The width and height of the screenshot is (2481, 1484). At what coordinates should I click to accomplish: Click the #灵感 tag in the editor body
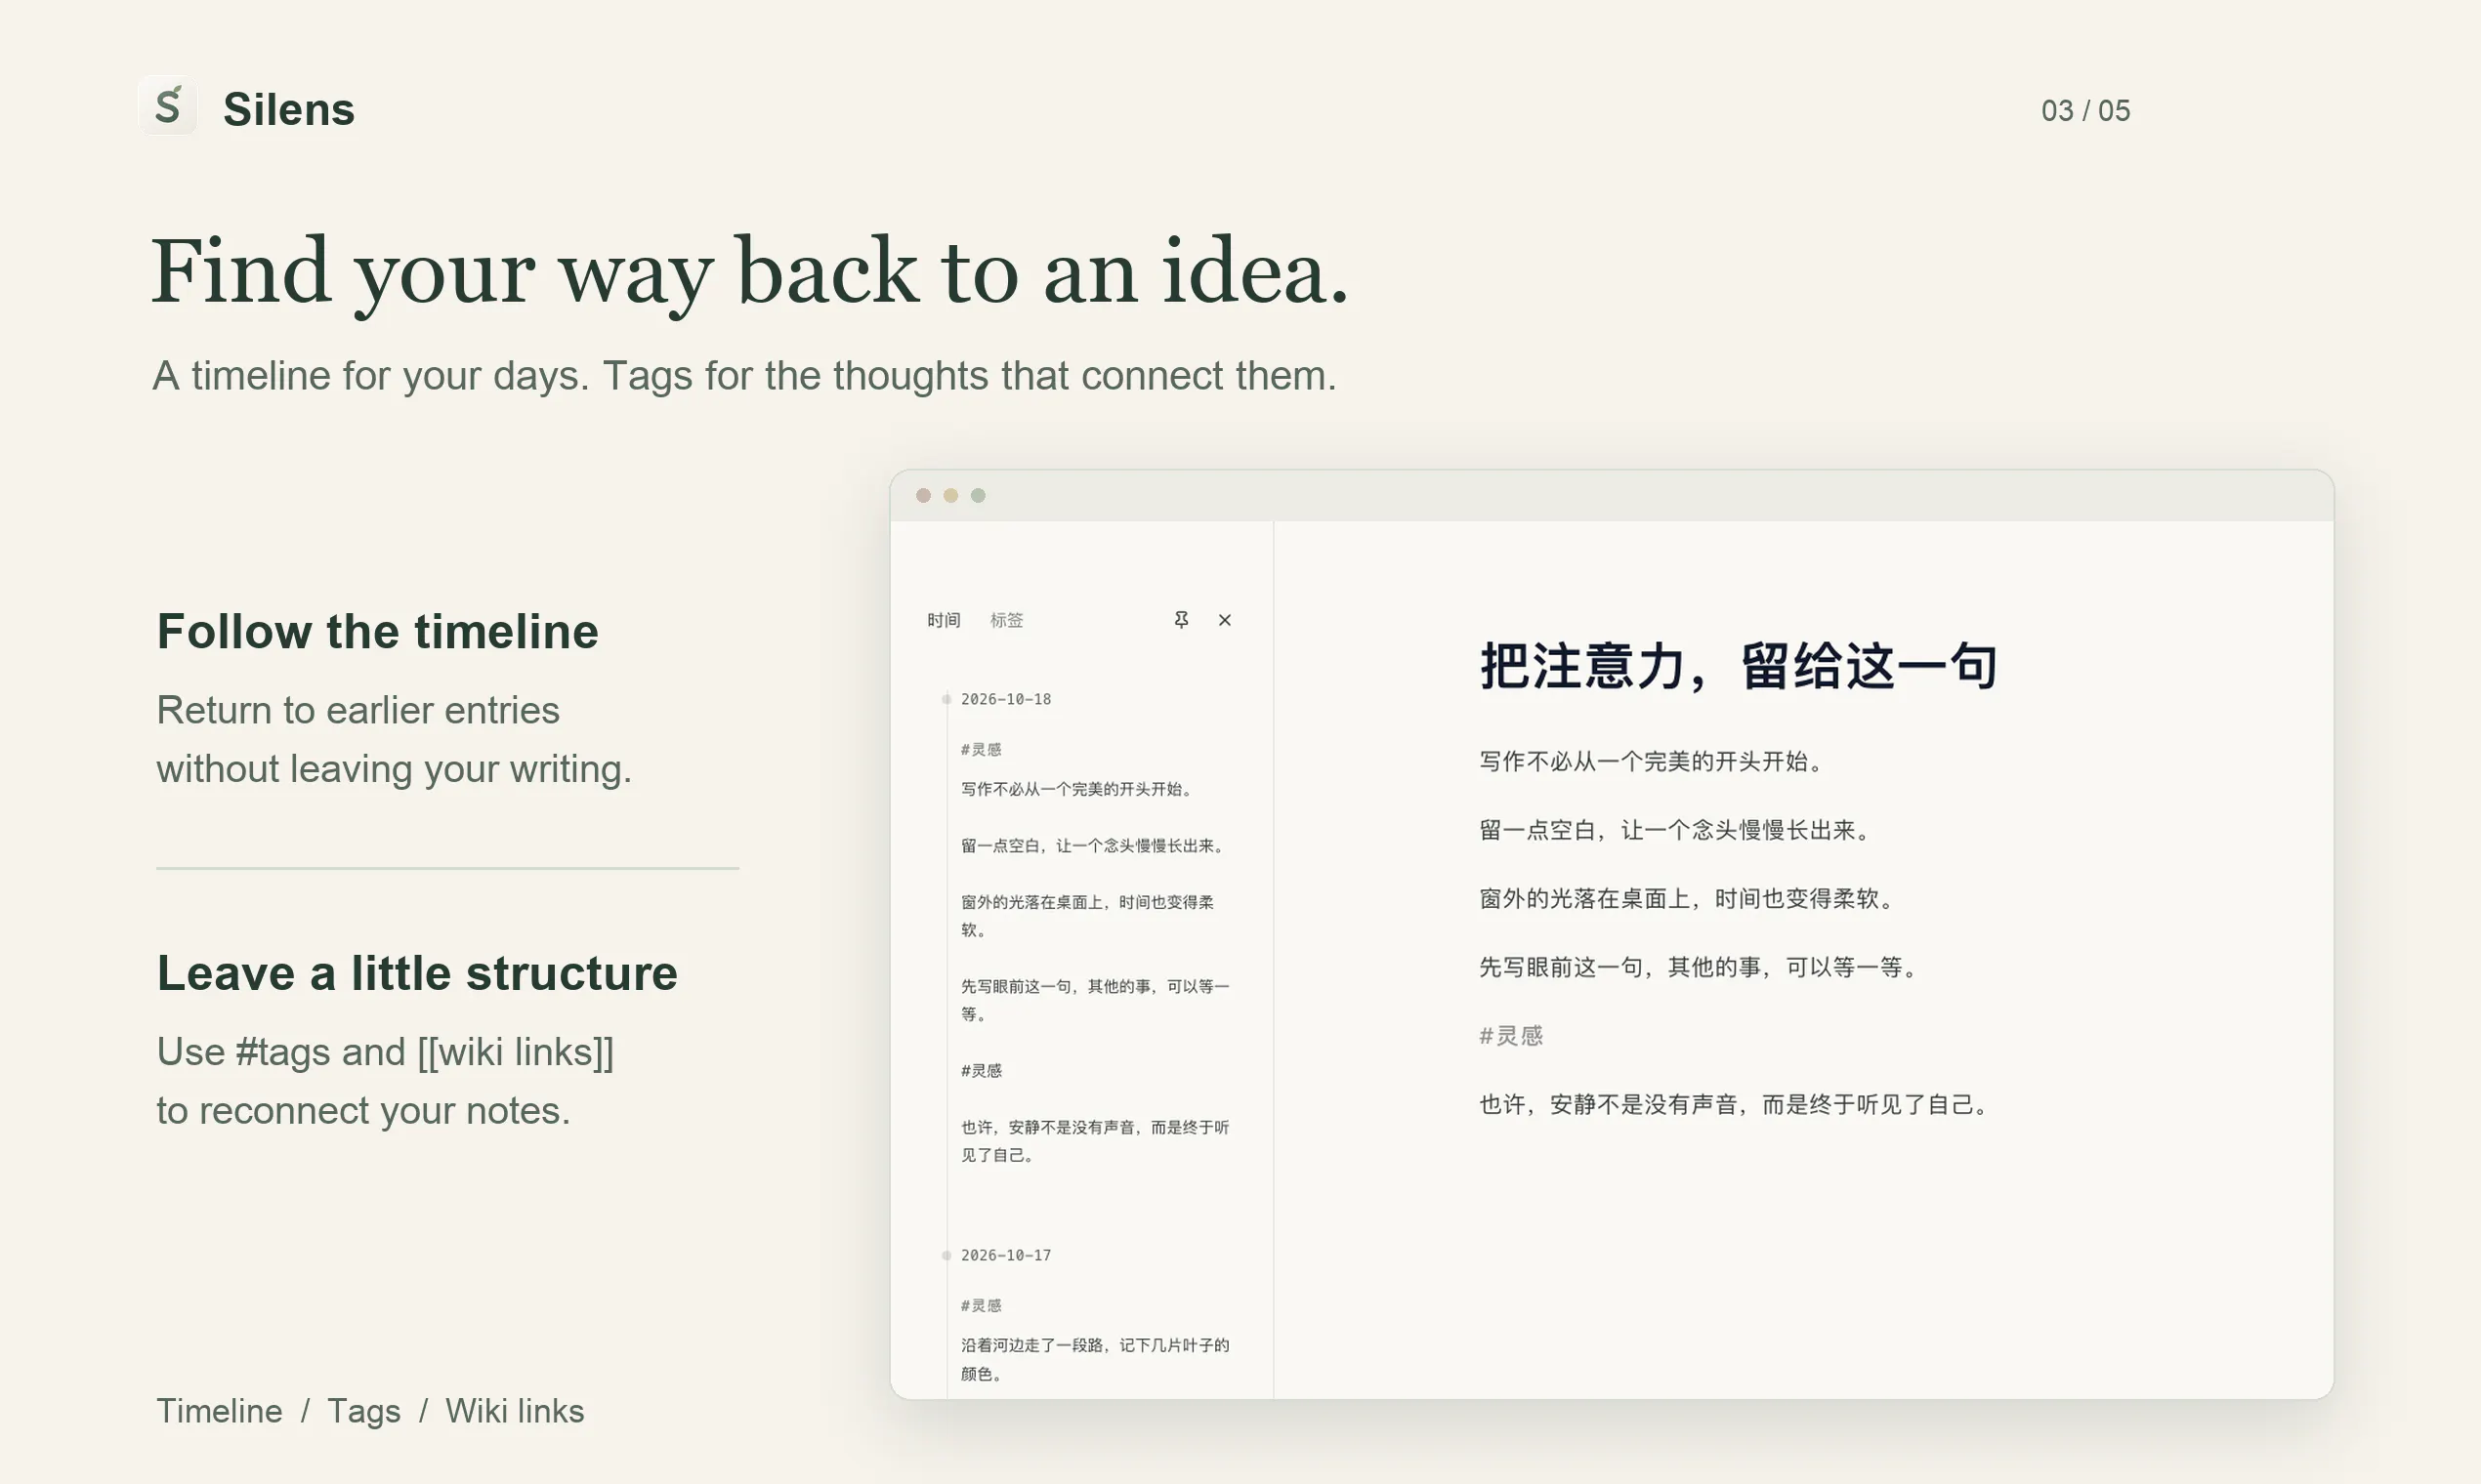(1511, 1036)
